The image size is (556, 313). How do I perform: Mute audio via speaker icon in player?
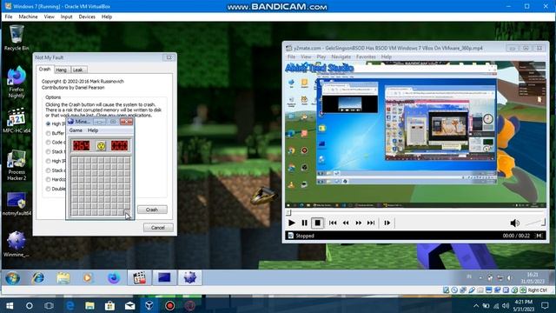[x=514, y=223]
